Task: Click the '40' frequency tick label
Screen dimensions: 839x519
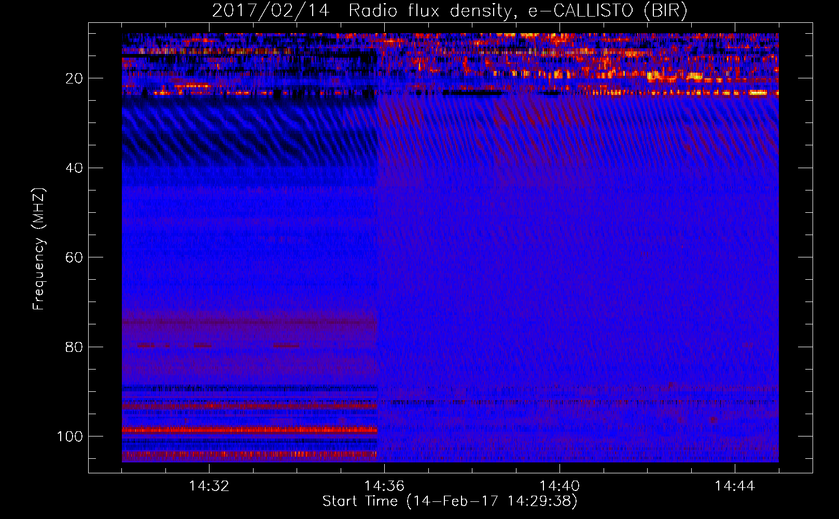Action: [74, 168]
